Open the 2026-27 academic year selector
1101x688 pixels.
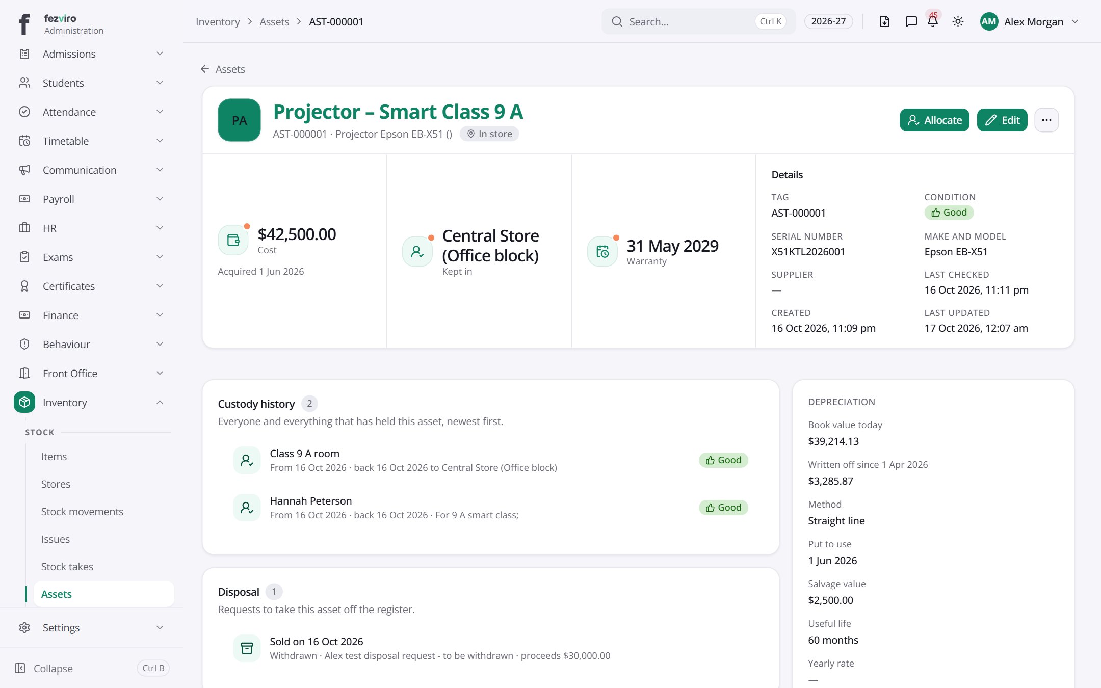[x=828, y=21]
